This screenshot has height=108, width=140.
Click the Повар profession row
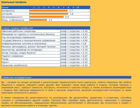click(46, 59)
